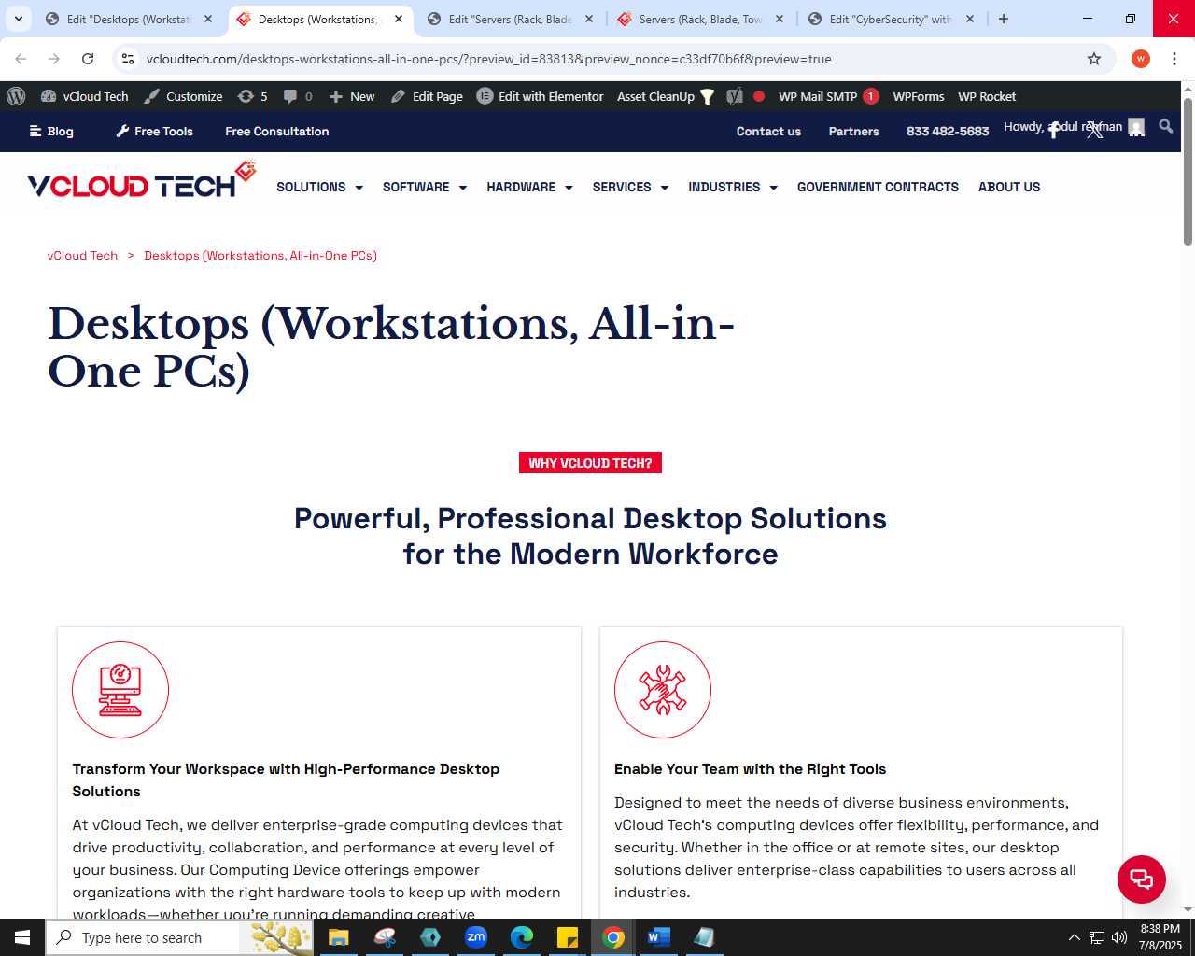Image resolution: width=1195 pixels, height=956 pixels.
Task: Click Edit with Elementor
Action: click(x=541, y=96)
